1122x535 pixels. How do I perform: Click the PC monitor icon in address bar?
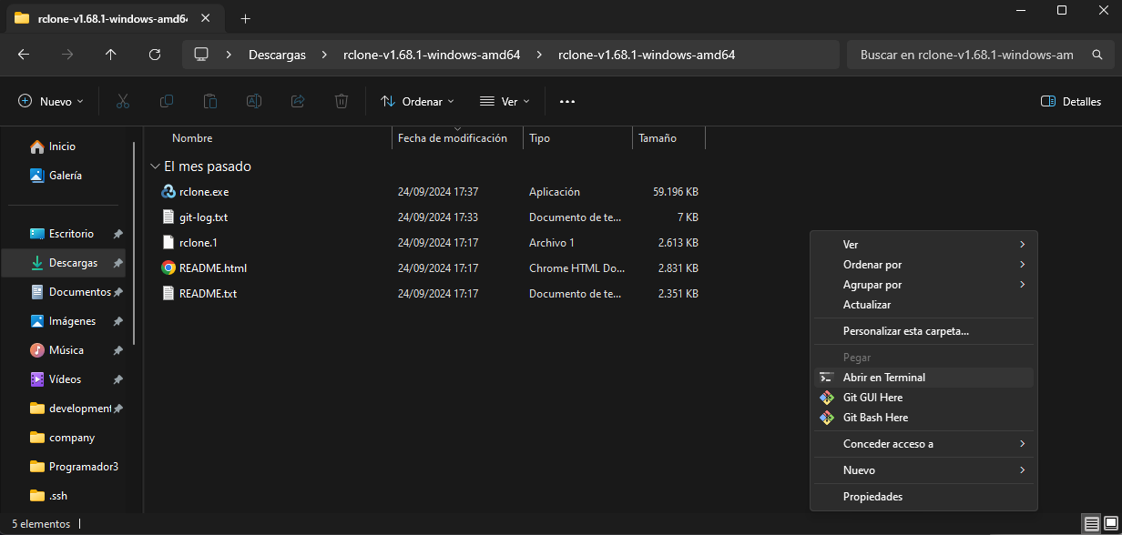coord(201,55)
